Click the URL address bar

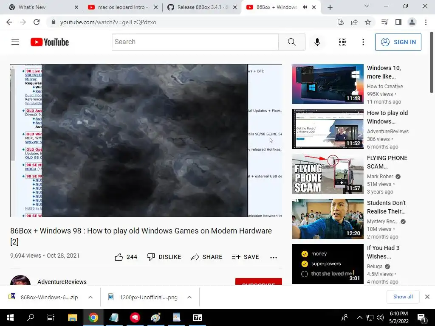(x=192, y=22)
